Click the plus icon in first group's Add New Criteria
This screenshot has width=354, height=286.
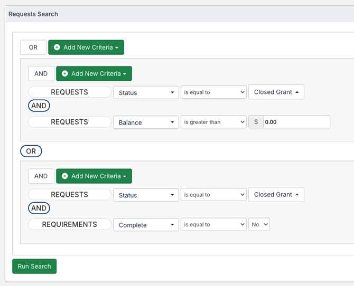(x=65, y=74)
